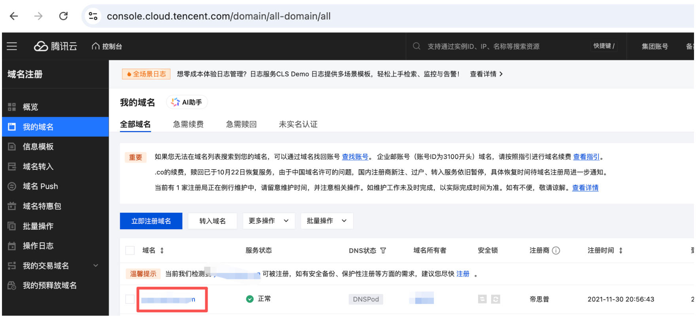This screenshot has height=322, width=696.
Task: Open 域名转入 in the sidebar
Action: click(38, 167)
